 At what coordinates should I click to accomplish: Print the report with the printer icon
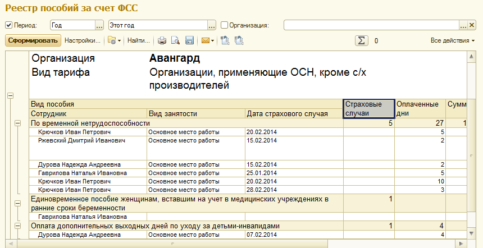(162, 40)
